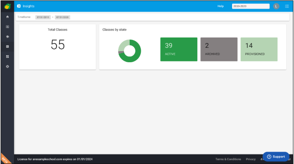Screen dimensions: 294x164
Task: Set the timeframe end date 07/31/2020
Action: (62, 17)
